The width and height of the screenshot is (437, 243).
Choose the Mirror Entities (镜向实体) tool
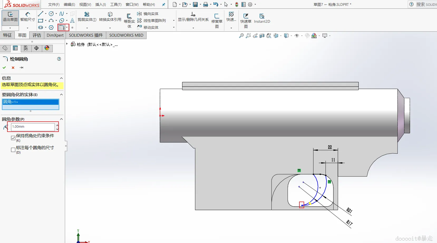pyautogui.click(x=148, y=14)
